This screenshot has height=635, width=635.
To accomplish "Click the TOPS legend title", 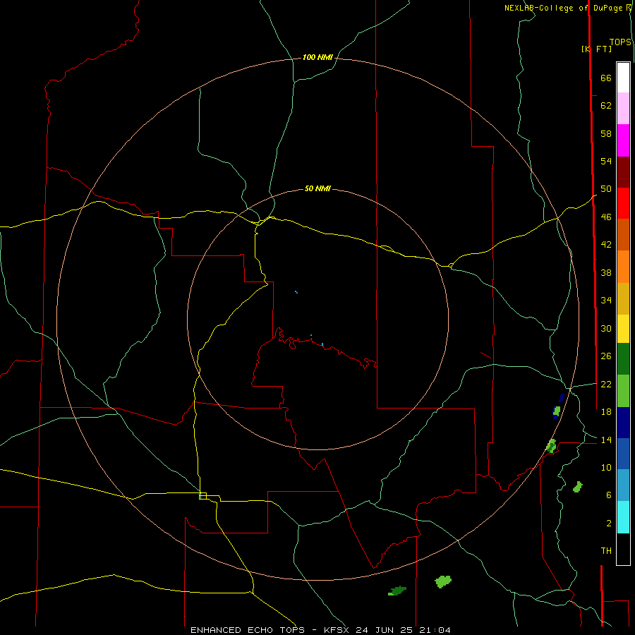I will [x=620, y=42].
